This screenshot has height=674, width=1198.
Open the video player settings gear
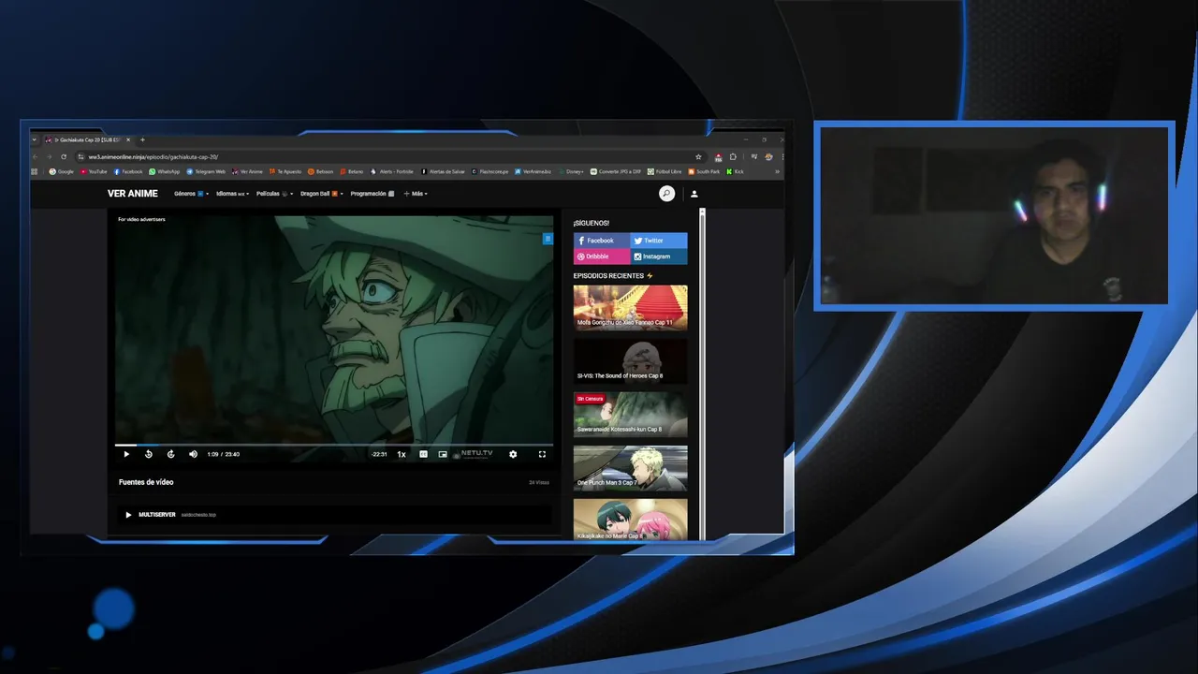513,454
